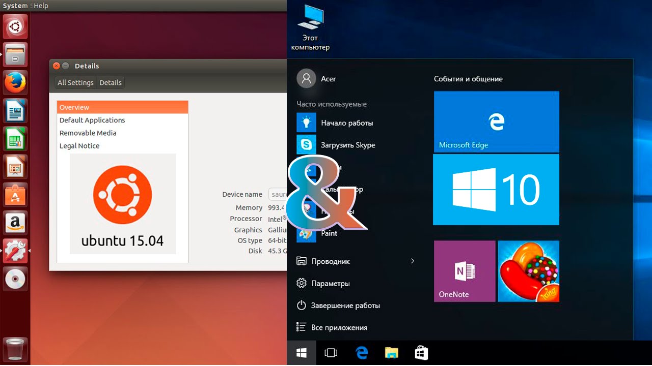This screenshot has height=366, width=652.
Task: Open the OneNote tile
Action: pos(465,271)
